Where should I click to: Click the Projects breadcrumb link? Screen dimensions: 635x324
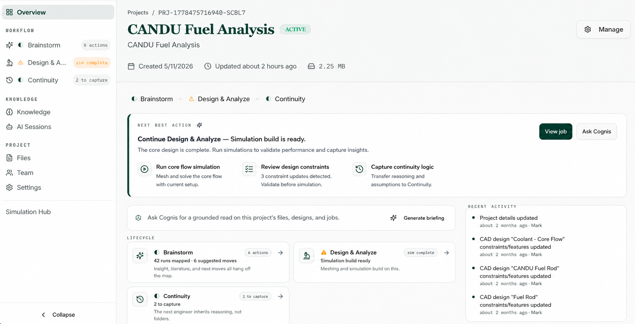(138, 13)
